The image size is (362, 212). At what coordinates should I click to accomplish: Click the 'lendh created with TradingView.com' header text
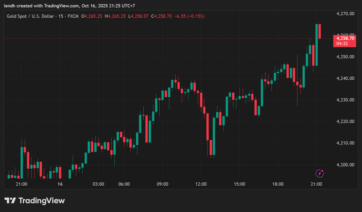42,6
